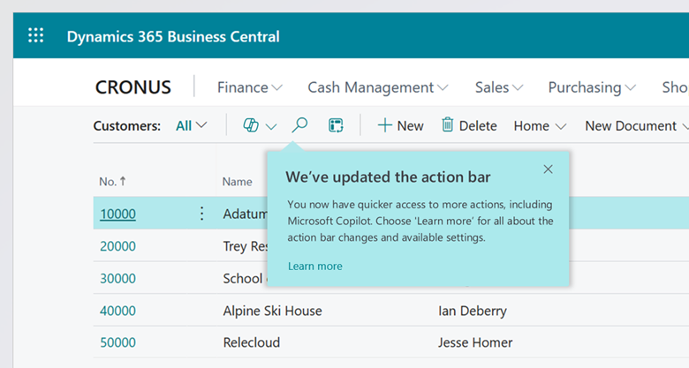The height and width of the screenshot is (368, 689).
Task: Open the Sales navigation menu
Action: point(499,87)
